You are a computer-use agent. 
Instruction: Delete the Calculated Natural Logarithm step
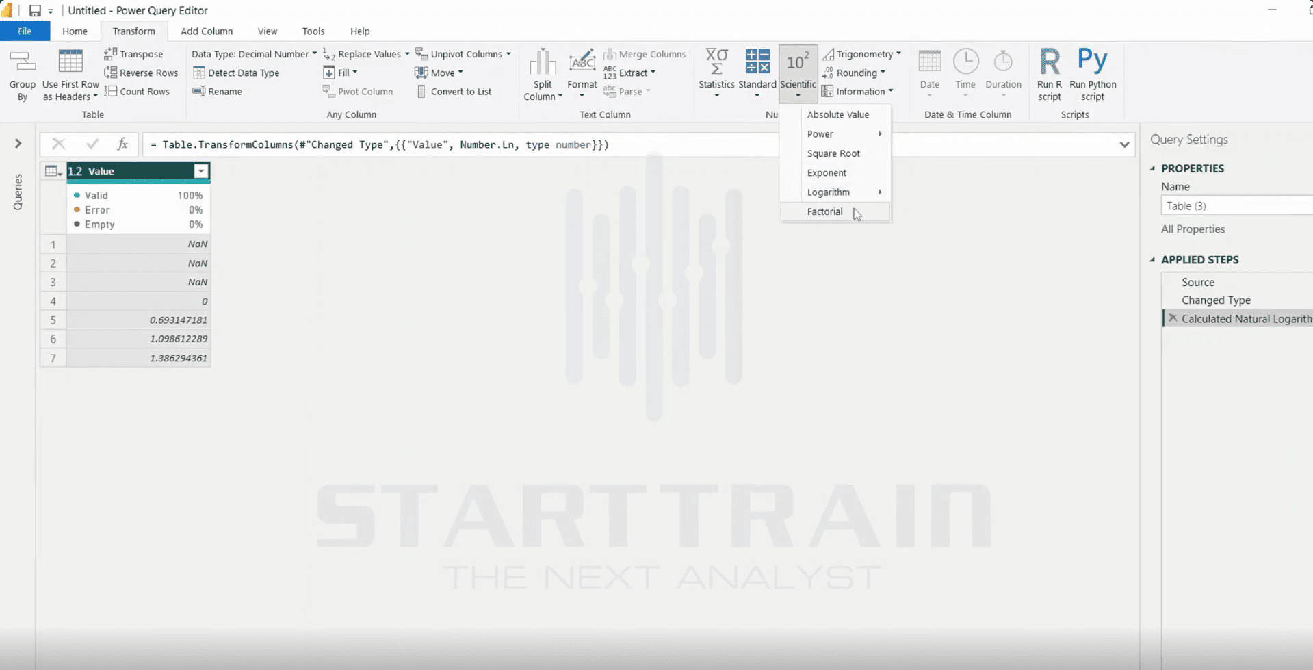point(1173,318)
